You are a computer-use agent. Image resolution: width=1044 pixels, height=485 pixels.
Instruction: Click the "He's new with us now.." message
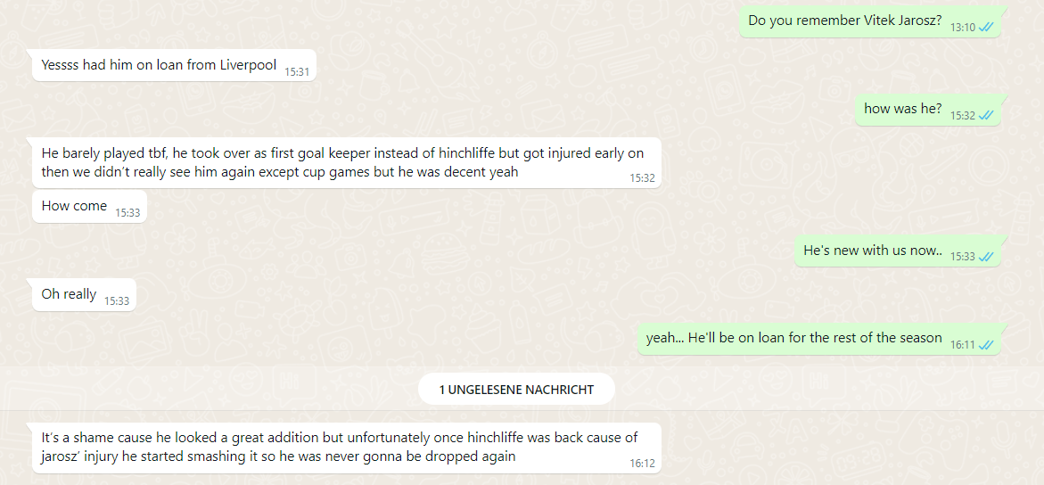point(898,251)
